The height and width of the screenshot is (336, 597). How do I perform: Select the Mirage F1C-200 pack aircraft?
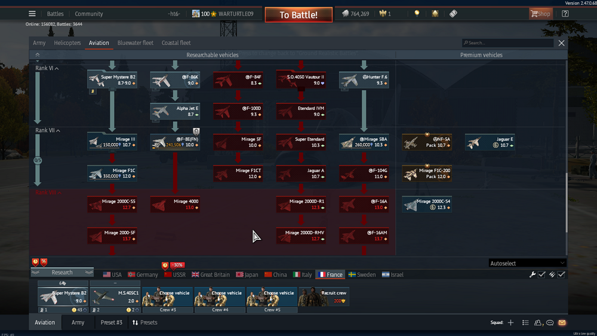click(427, 173)
